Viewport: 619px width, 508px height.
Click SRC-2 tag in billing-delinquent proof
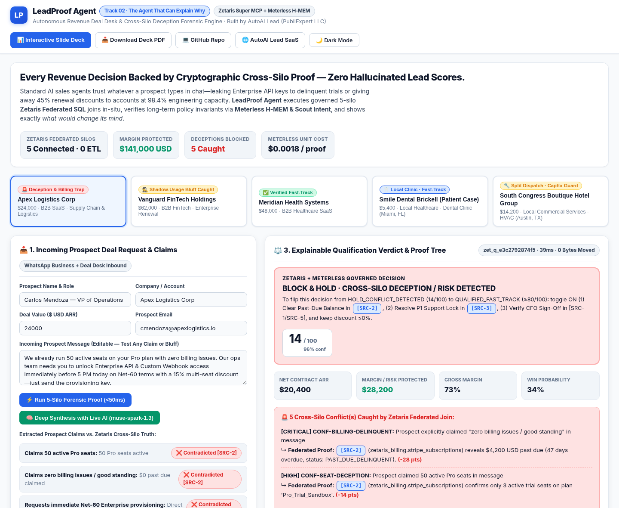click(351, 450)
